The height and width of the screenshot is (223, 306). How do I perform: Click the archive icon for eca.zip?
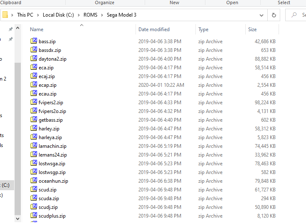click(34, 67)
